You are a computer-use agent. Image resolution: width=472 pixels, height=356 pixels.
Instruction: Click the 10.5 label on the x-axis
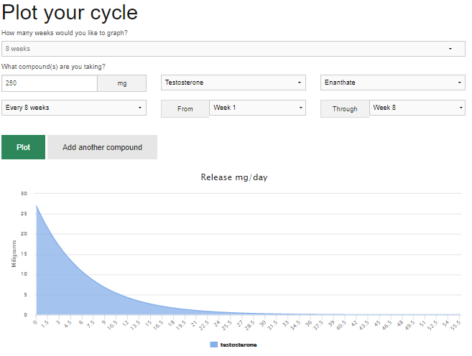[112, 325]
